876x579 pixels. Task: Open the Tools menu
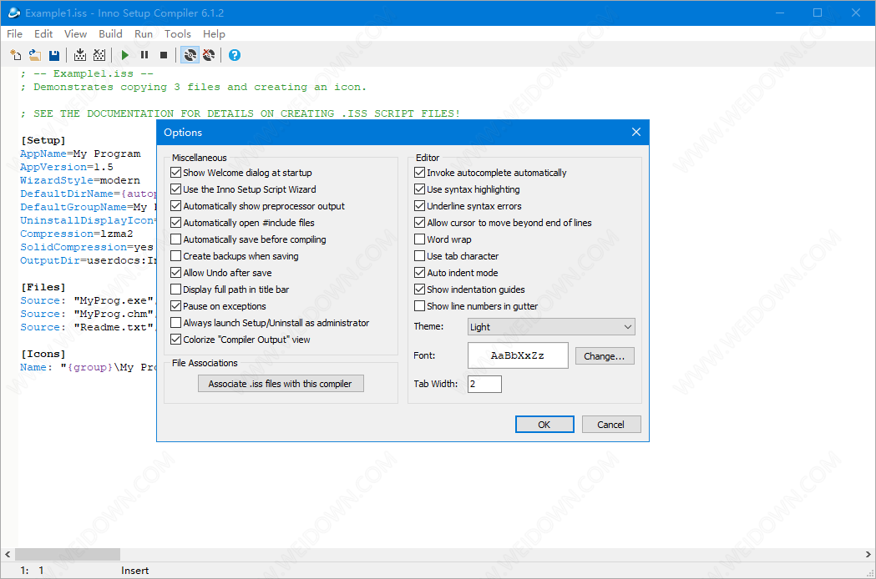pyautogui.click(x=178, y=34)
